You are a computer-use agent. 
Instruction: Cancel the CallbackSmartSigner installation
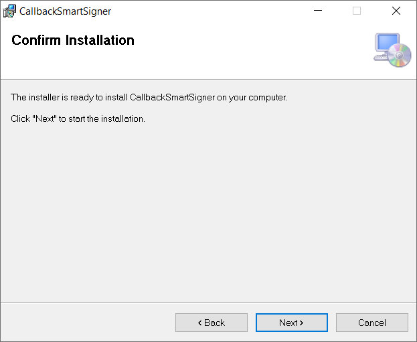[x=371, y=323]
